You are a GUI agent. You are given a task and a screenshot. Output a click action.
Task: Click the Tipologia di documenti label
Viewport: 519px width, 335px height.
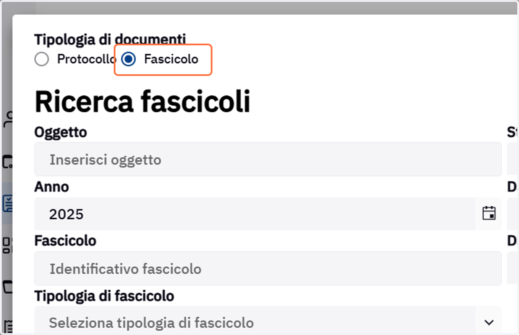pyautogui.click(x=110, y=39)
